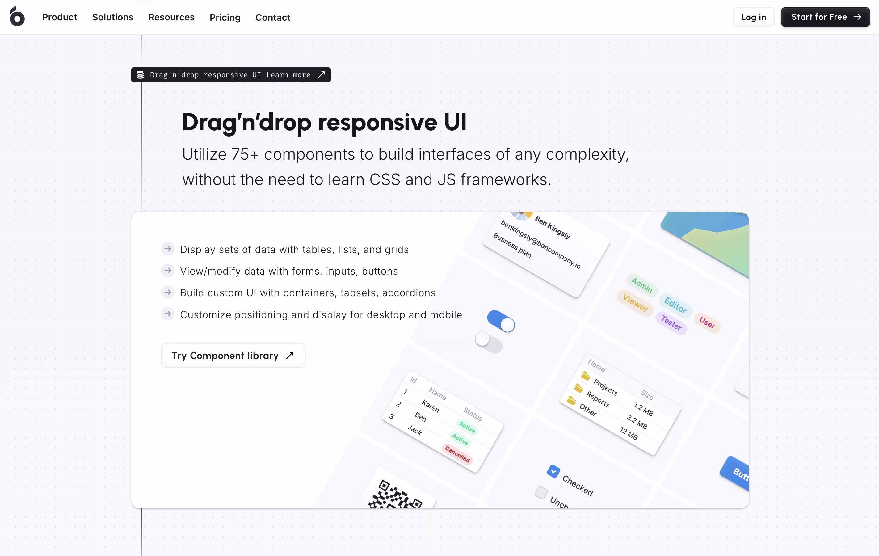879x556 pixels.
Task: Click the blue Checked checkbox
Action: coord(553,471)
